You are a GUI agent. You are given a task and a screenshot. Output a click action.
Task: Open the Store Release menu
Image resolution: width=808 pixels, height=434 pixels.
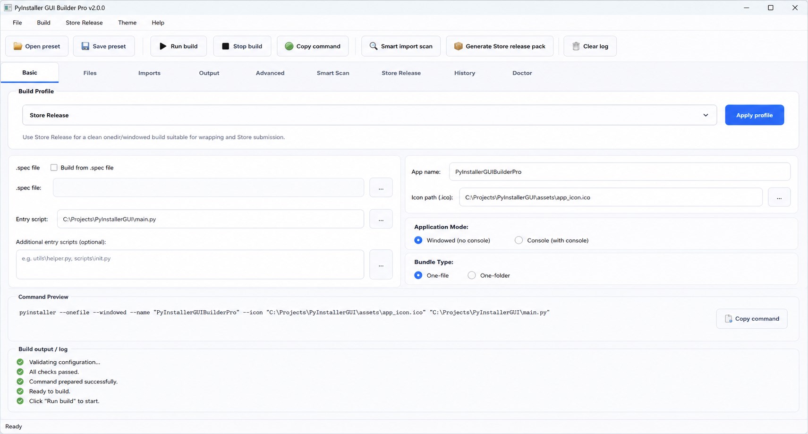coord(84,23)
